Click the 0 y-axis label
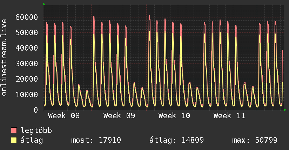 pos(36,110)
